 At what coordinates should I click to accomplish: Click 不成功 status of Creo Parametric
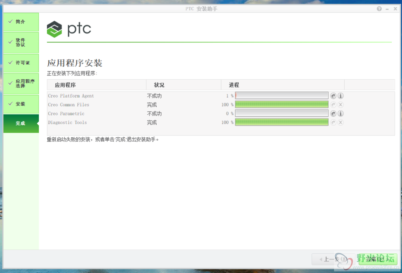click(x=154, y=113)
